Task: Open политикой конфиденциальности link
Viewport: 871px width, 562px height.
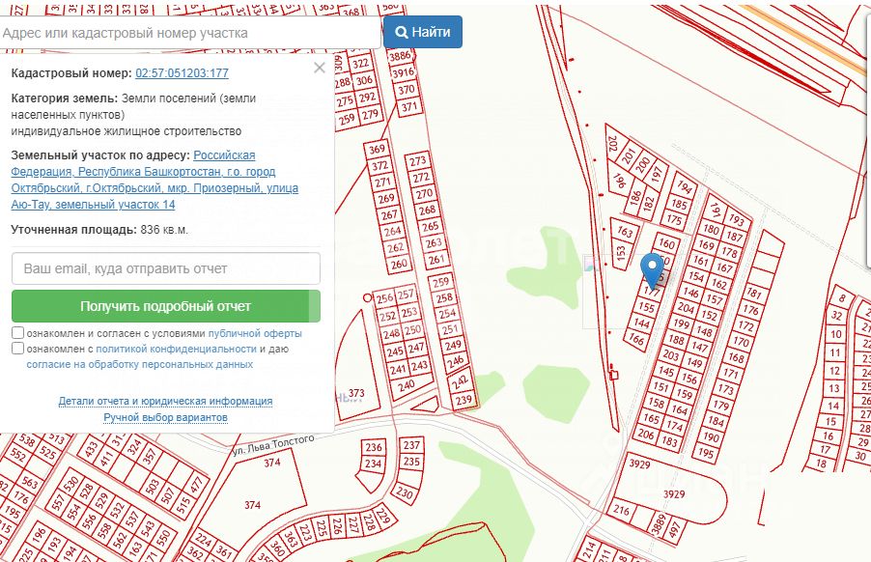Action: coord(176,349)
